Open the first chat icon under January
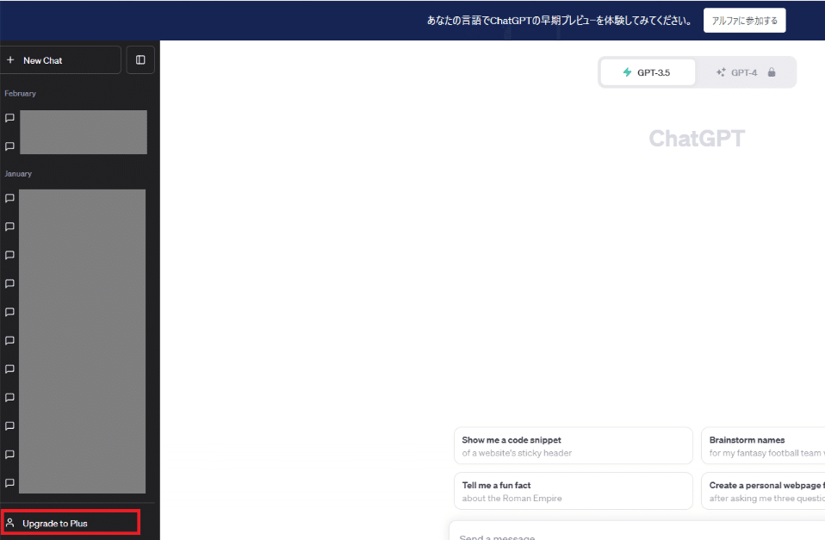The height and width of the screenshot is (540, 825). click(9, 198)
